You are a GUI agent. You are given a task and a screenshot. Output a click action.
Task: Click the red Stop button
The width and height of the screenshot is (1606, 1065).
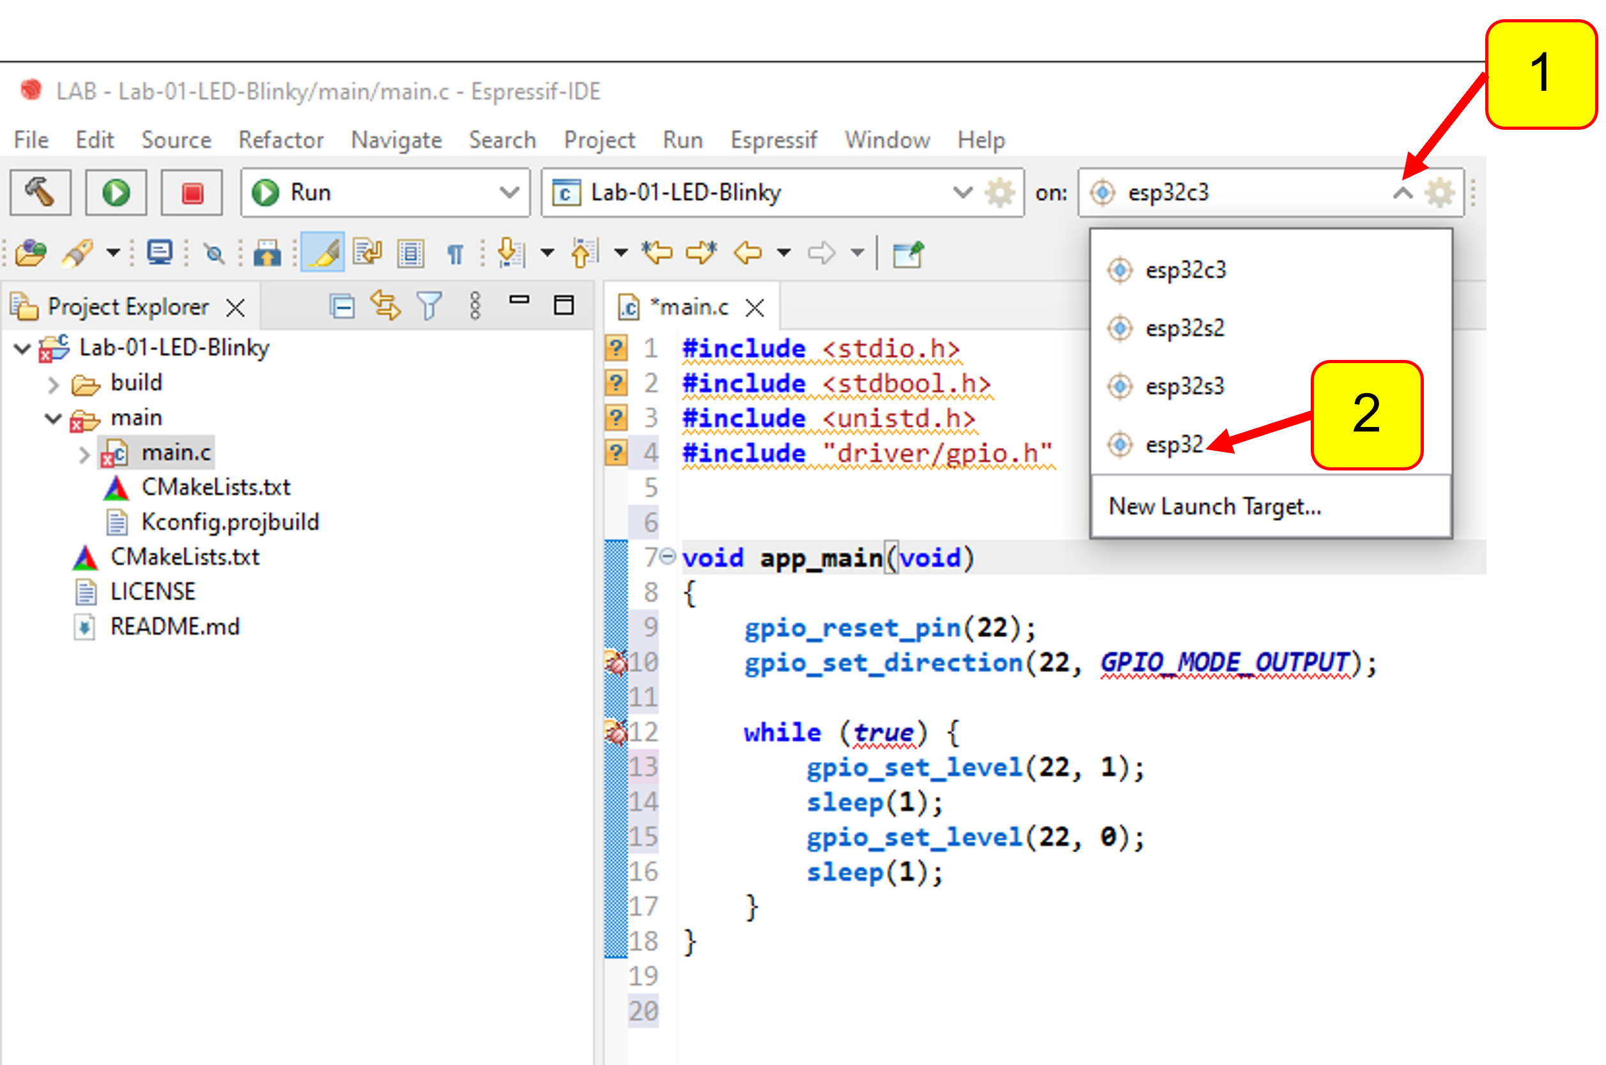pos(192,193)
